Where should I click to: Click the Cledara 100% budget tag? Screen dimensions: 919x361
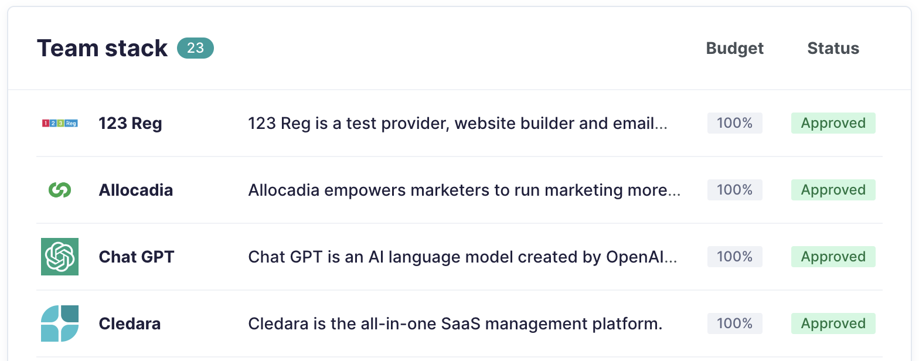735,323
